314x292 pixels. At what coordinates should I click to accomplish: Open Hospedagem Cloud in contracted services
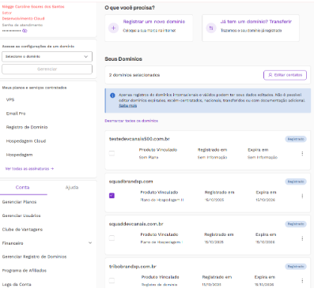click(x=26, y=141)
